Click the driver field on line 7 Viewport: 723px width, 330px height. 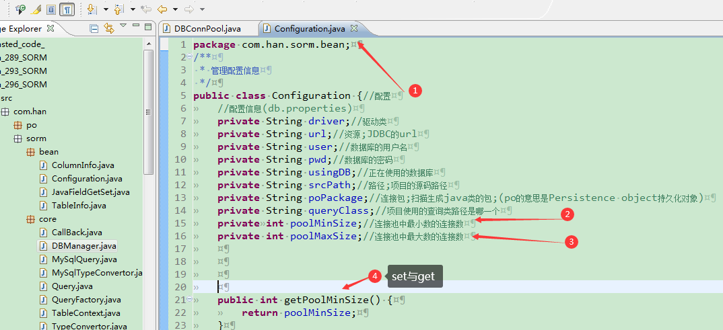[326, 121]
